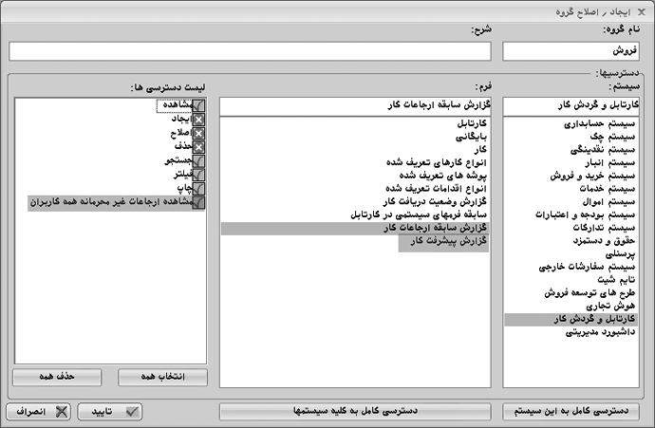
Task: Click the تایید confirm button
Action: pos(112,411)
